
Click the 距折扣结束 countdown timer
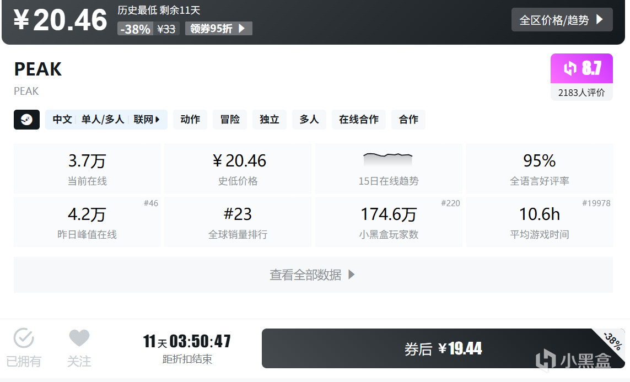[x=187, y=348]
